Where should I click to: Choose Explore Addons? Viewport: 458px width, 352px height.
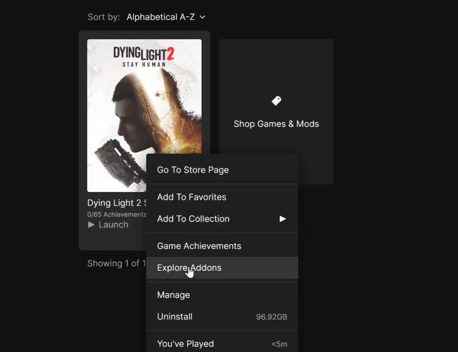click(222, 268)
